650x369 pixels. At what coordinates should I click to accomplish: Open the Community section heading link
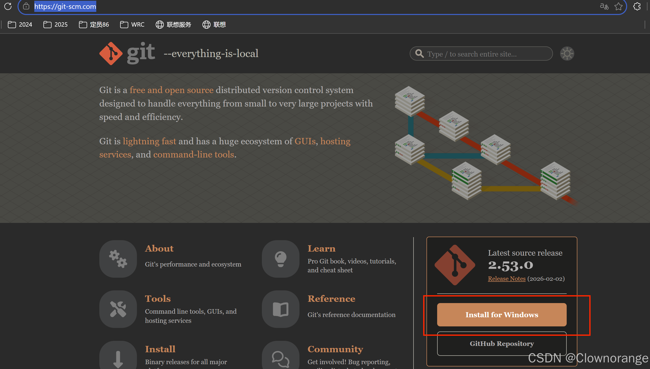(x=335, y=349)
